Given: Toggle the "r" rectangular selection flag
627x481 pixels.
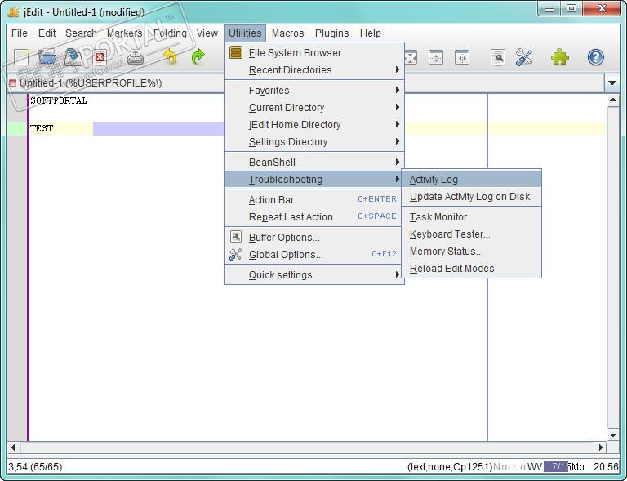Looking at the screenshot, I should point(514,467).
